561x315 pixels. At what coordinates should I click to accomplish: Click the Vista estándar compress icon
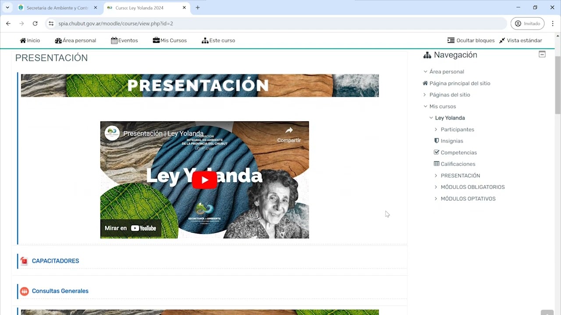[x=502, y=40]
